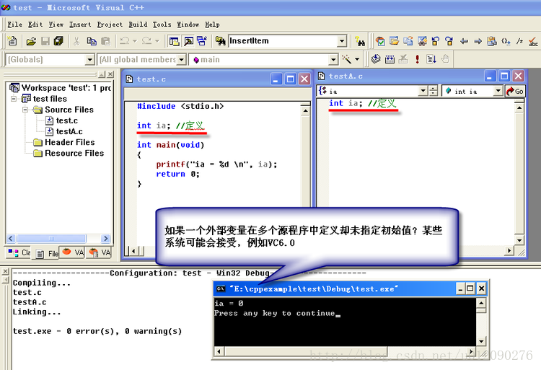Viewport: 541px width, 370px height.
Task: Click the console window scroll up arrow
Action: tap(481, 303)
